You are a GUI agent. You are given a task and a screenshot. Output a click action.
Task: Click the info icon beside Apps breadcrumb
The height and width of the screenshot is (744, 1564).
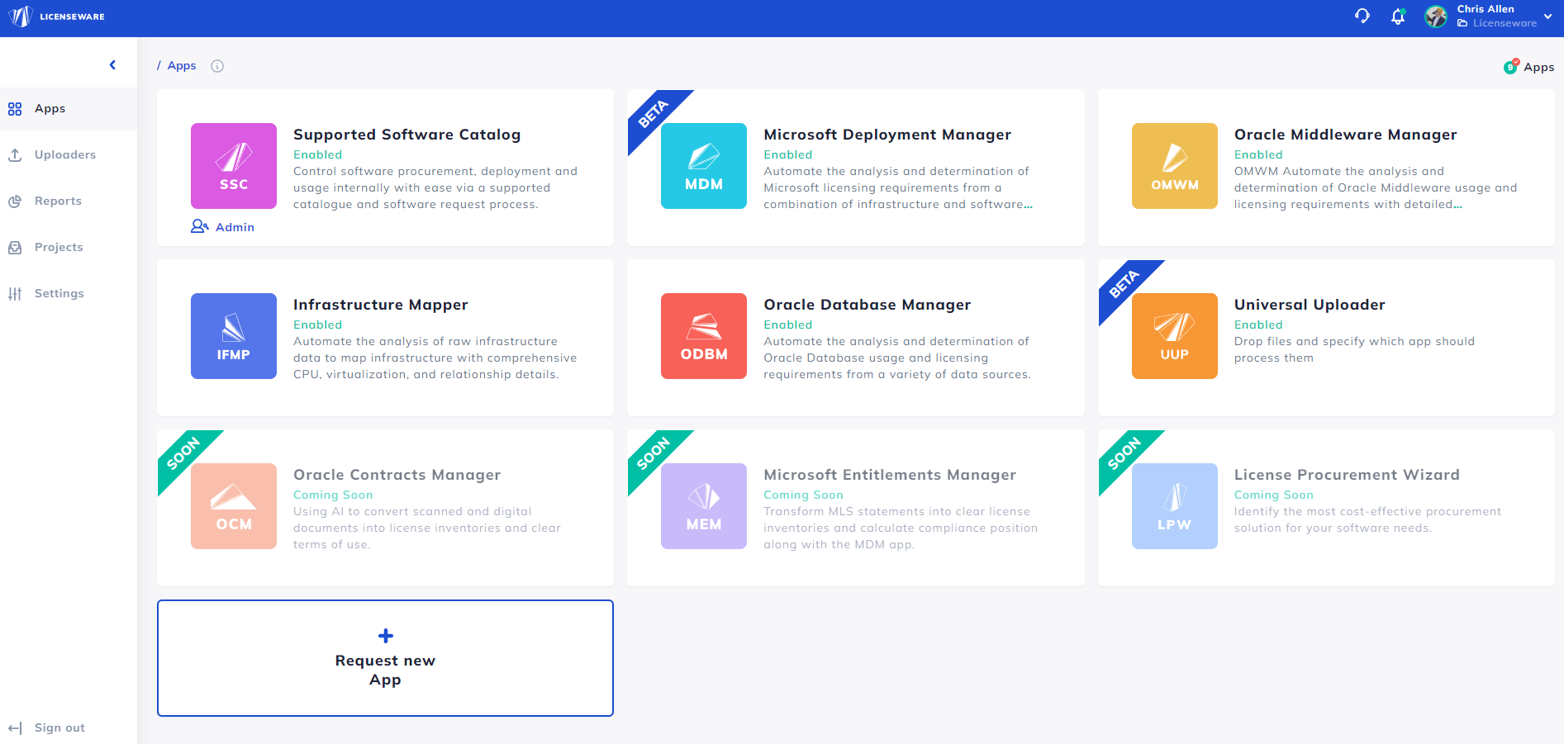[x=217, y=66]
